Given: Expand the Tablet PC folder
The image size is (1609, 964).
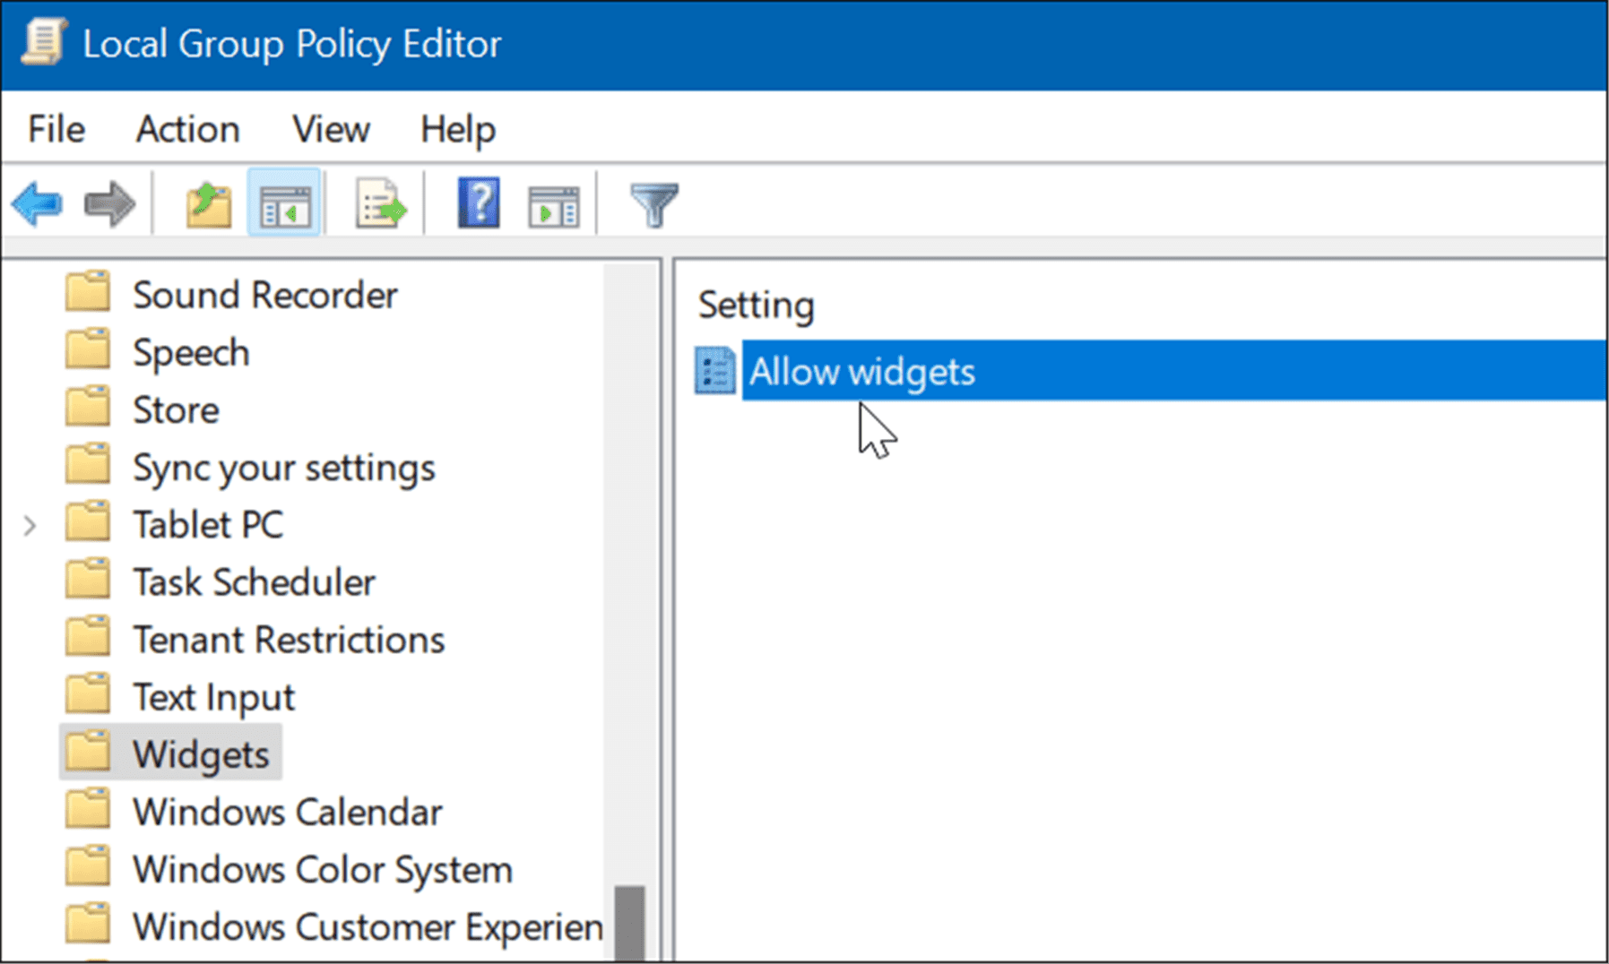Looking at the screenshot, I should pos(30,526).
